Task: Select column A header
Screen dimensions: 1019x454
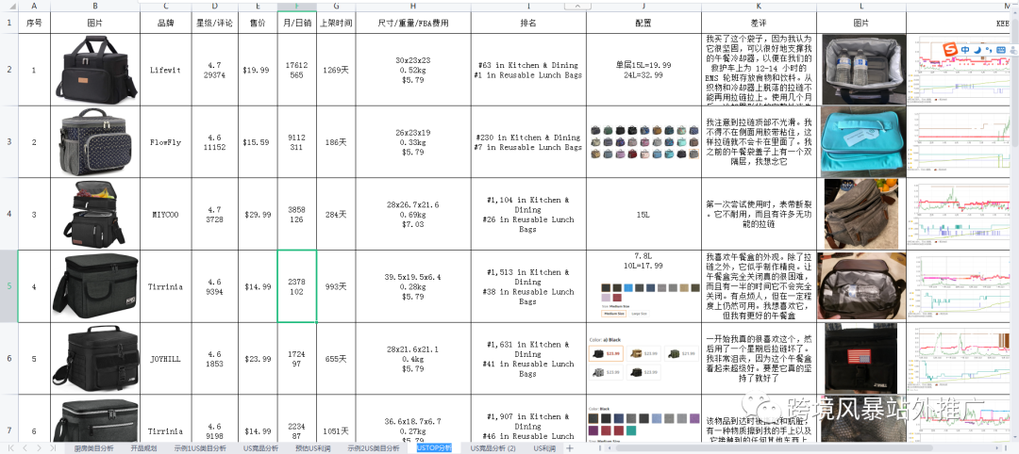Action: [34, 7]
